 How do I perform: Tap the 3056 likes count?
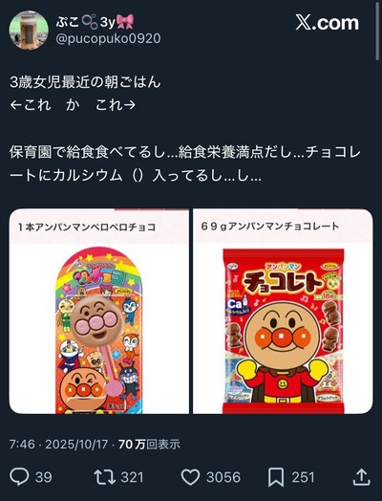[x=223, y=478]
